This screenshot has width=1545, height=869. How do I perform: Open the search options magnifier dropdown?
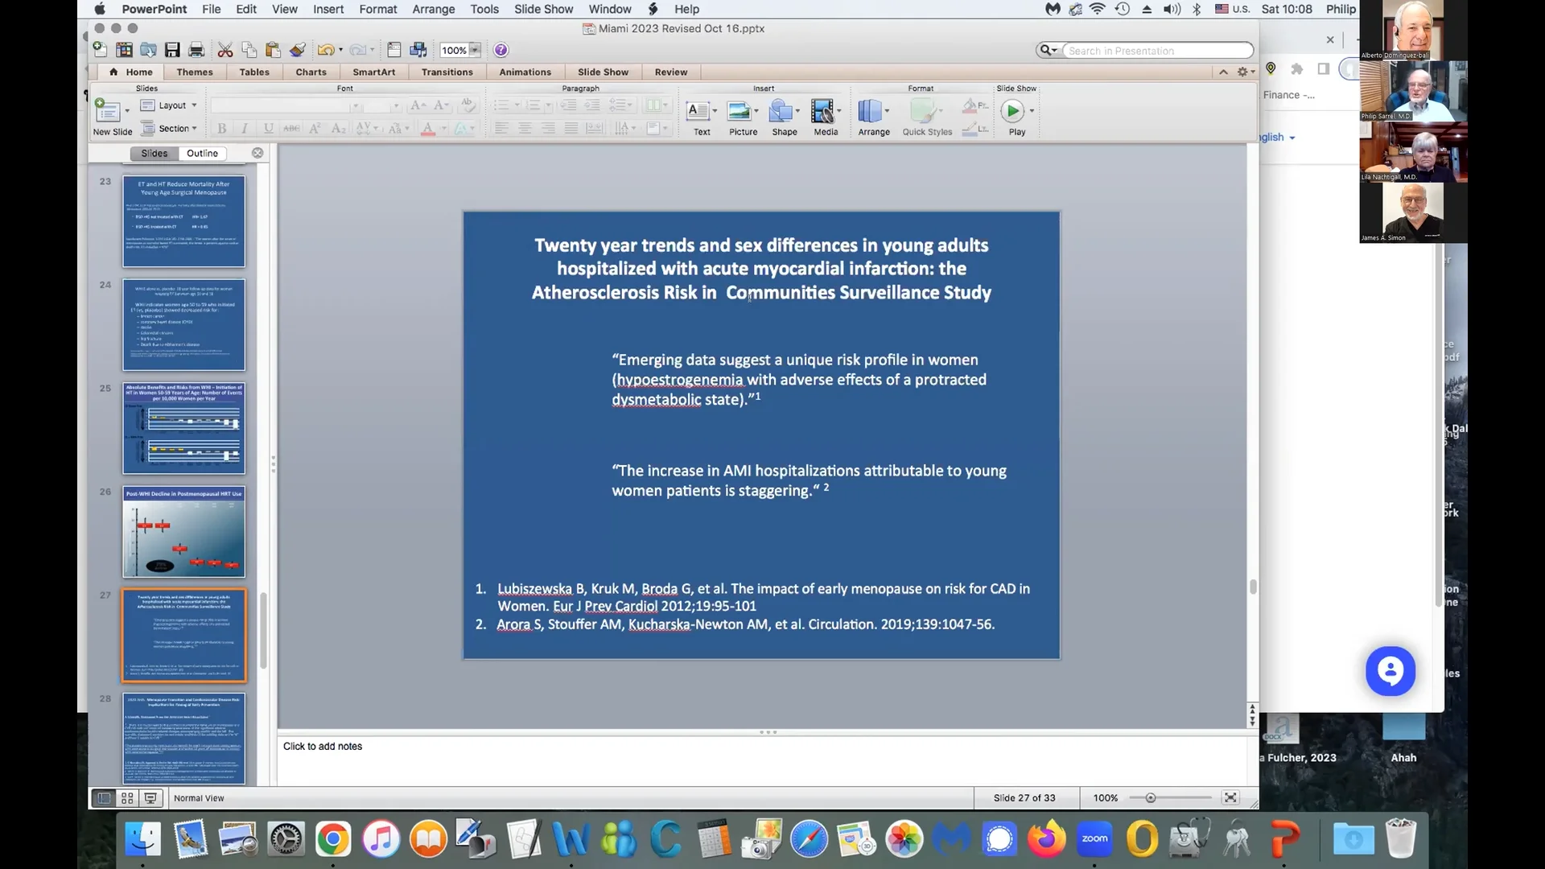[1049, 50]
